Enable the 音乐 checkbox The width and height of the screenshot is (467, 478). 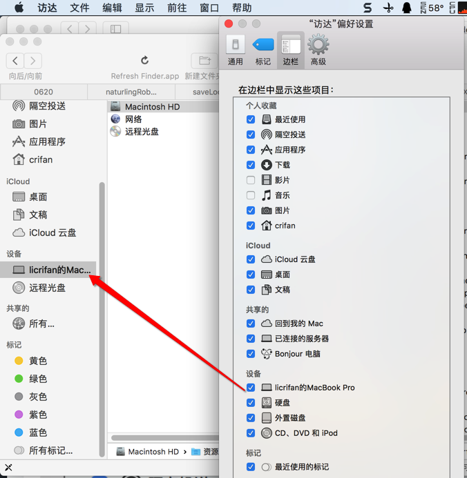[251, 195]
